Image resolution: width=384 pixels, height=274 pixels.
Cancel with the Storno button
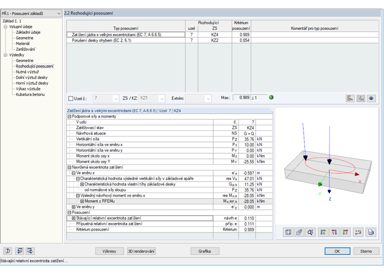point(366,251)
